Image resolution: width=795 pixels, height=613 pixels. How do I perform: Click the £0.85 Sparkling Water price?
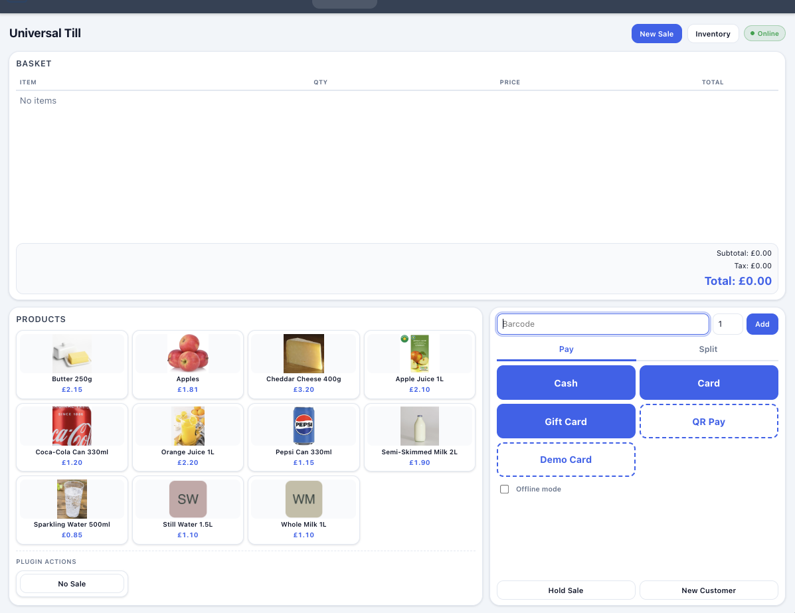(72, 535)
